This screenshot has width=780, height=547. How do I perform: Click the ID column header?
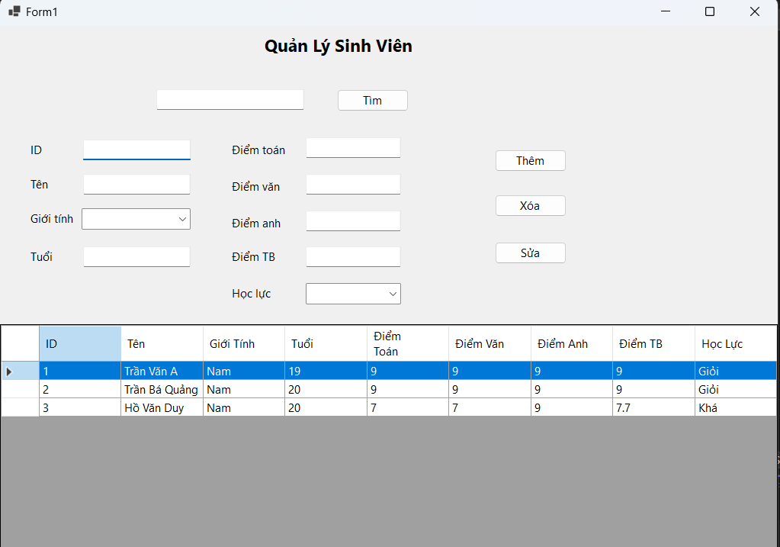click(x=79, y=343)
